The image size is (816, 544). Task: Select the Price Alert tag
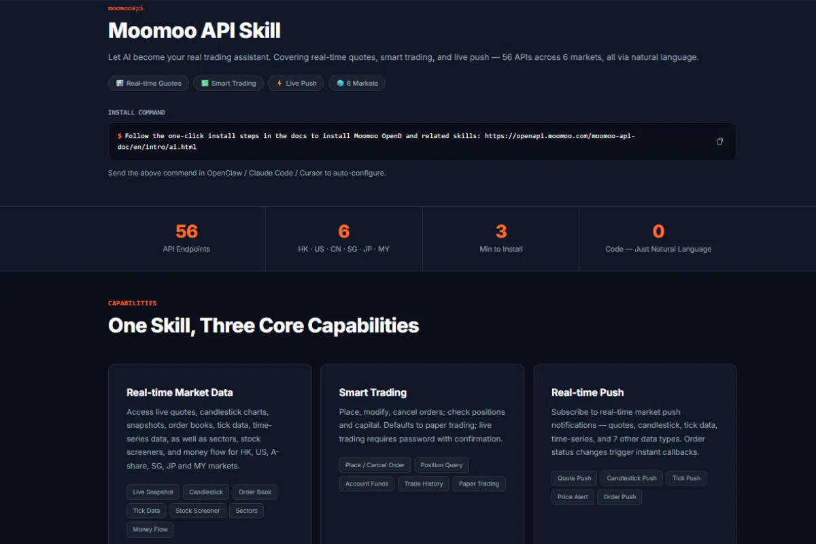click(x=573, y=496)
